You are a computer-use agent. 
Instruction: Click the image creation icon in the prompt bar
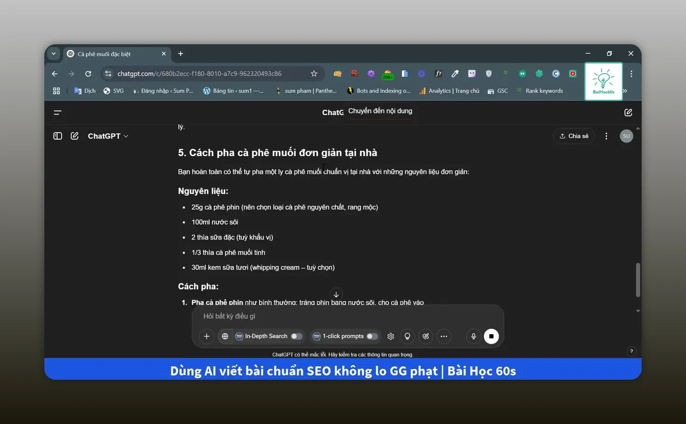pos(426,336)
